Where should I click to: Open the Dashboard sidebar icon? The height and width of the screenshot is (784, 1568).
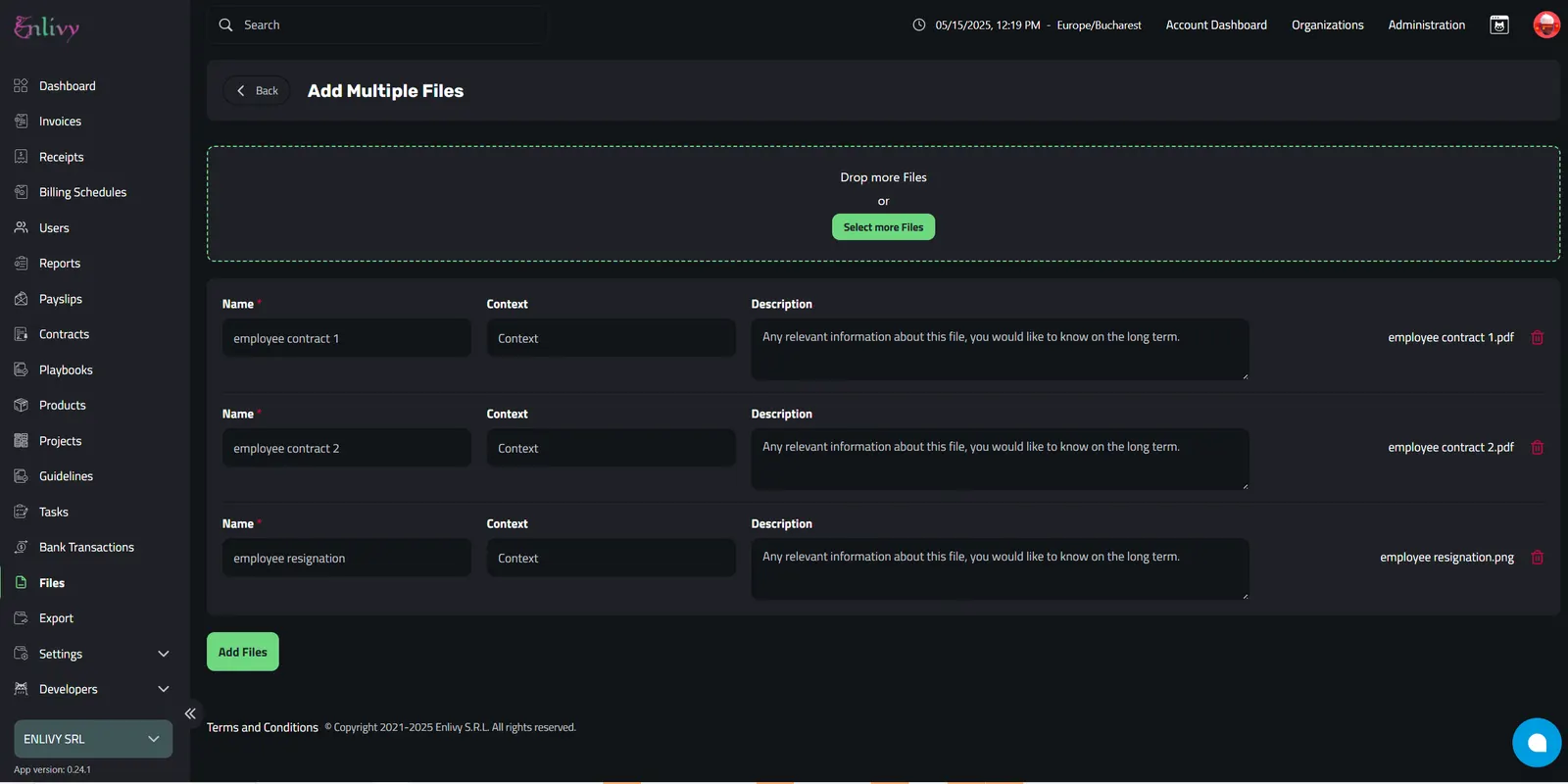coord(21,86)
